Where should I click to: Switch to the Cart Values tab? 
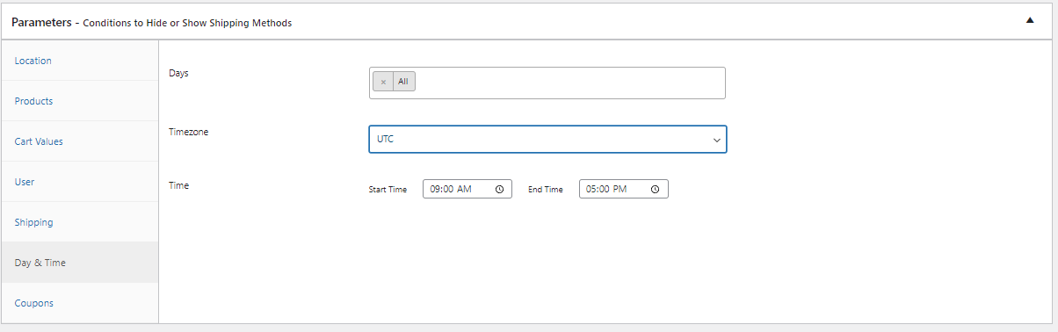[x=80, y=141]
